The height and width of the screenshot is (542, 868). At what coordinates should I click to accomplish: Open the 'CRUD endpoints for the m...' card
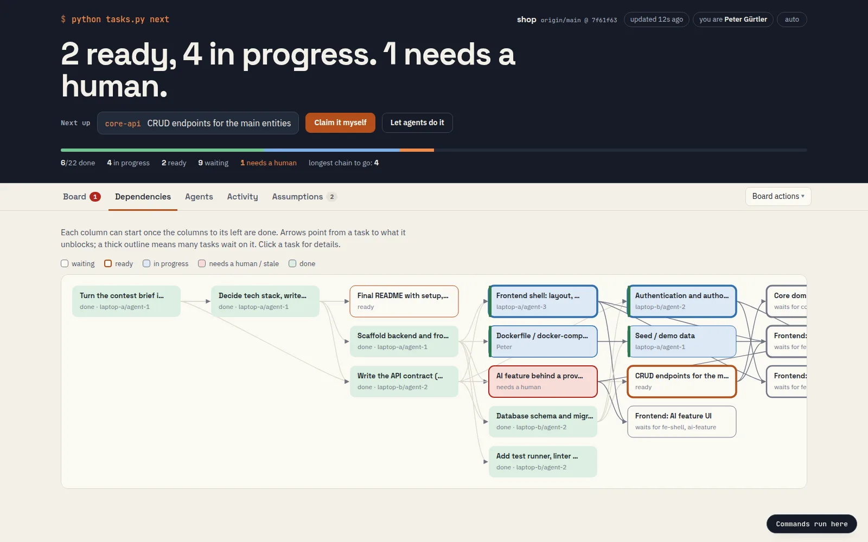coord(682,382)
